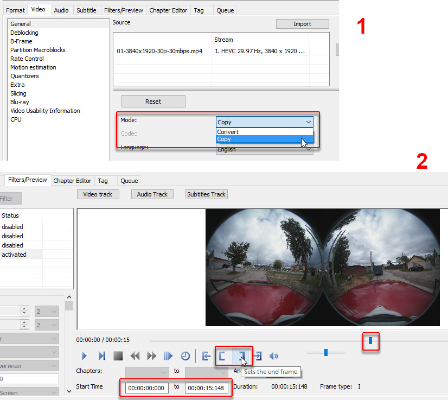Viewport: 448px width, 400px height.
Task: Click the HEVC 29.97 Hz stream cell
Action: click(260, 51)
